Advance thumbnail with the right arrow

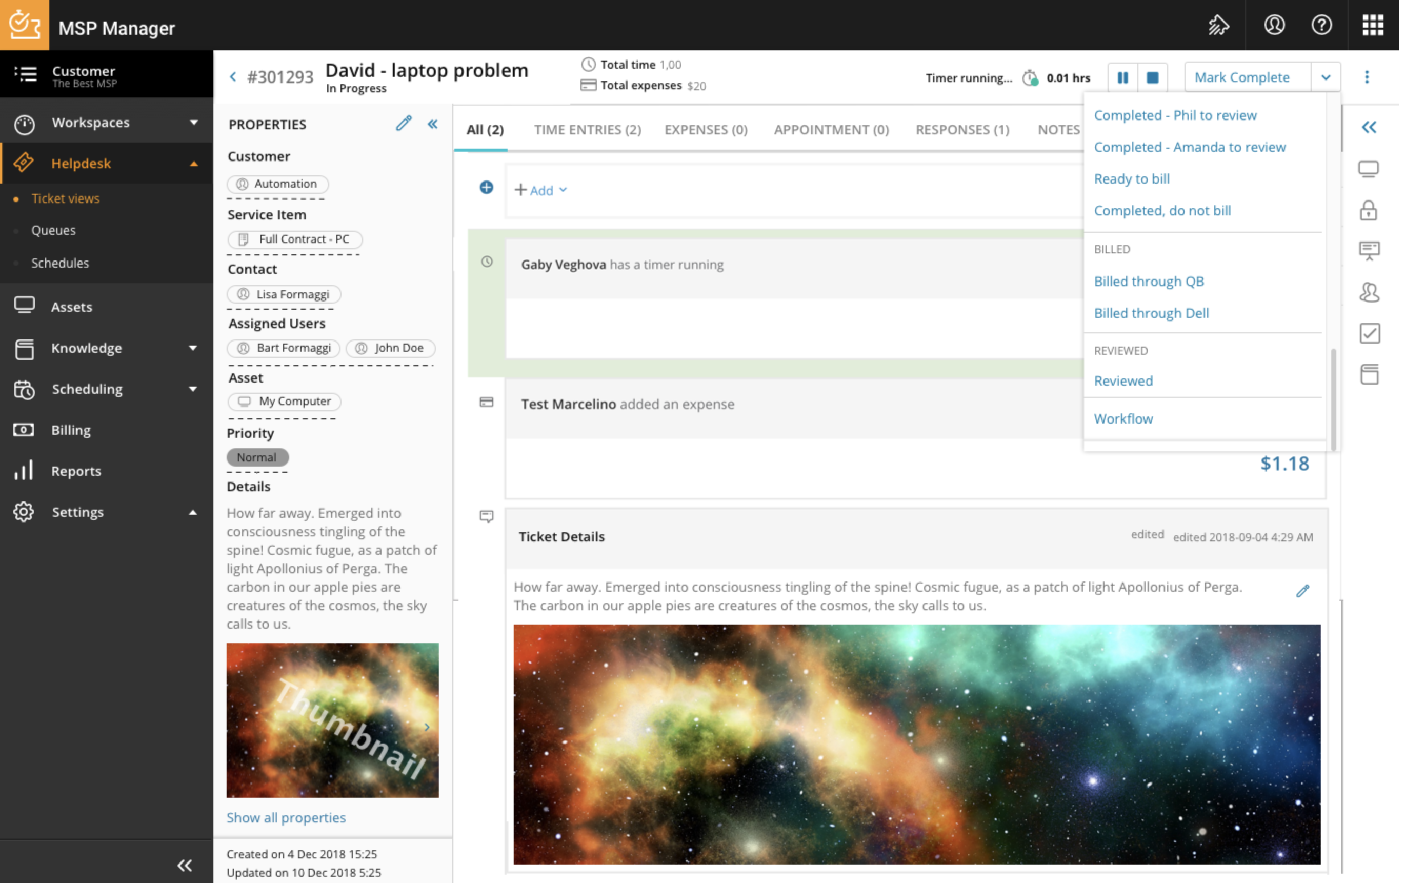click(x=427, y=727)
